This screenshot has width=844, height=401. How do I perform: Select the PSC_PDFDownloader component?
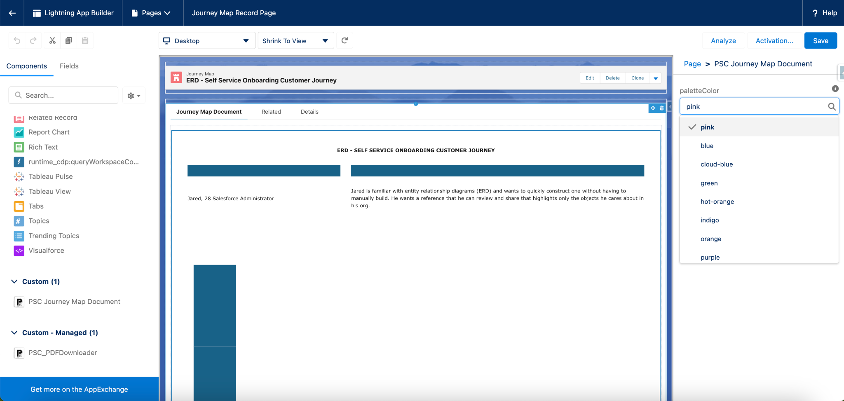tap(56, 353)
